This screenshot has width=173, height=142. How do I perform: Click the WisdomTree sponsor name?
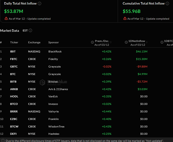[x=56, y=127]
